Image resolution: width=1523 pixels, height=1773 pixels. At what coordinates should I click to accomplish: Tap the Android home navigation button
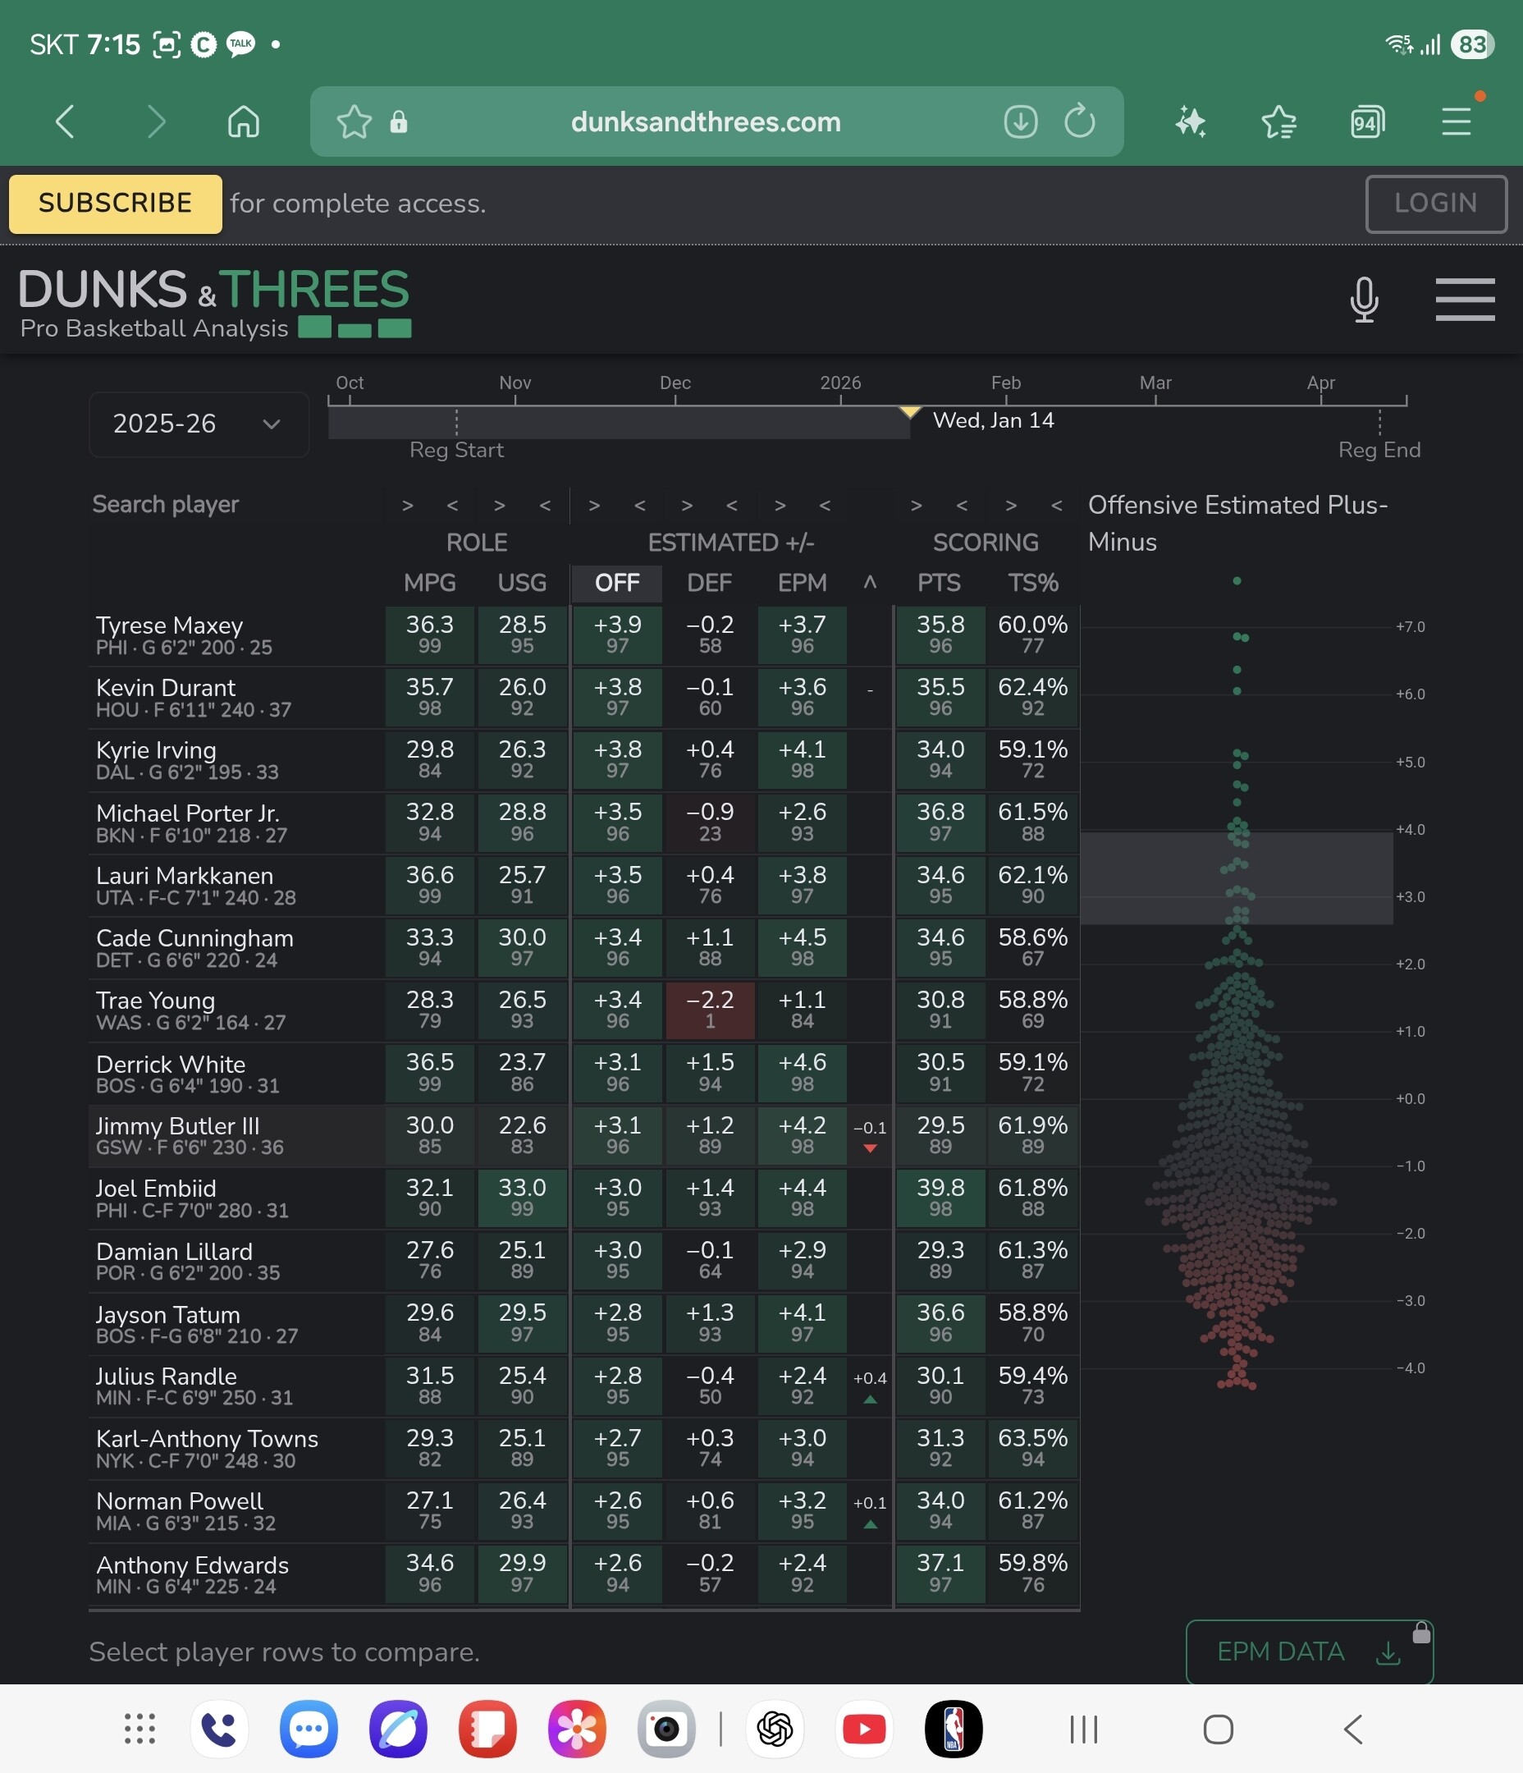click(x=1219, y=1729)
